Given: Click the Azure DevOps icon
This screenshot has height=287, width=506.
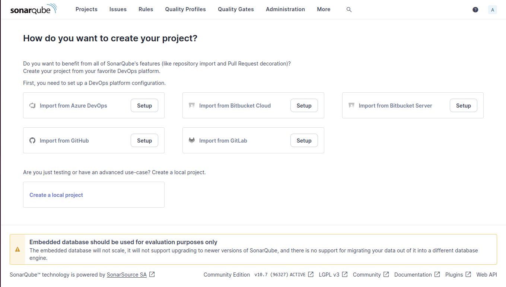Looking at the screenshot, I should pyautogui.click(x=32, y=106).
